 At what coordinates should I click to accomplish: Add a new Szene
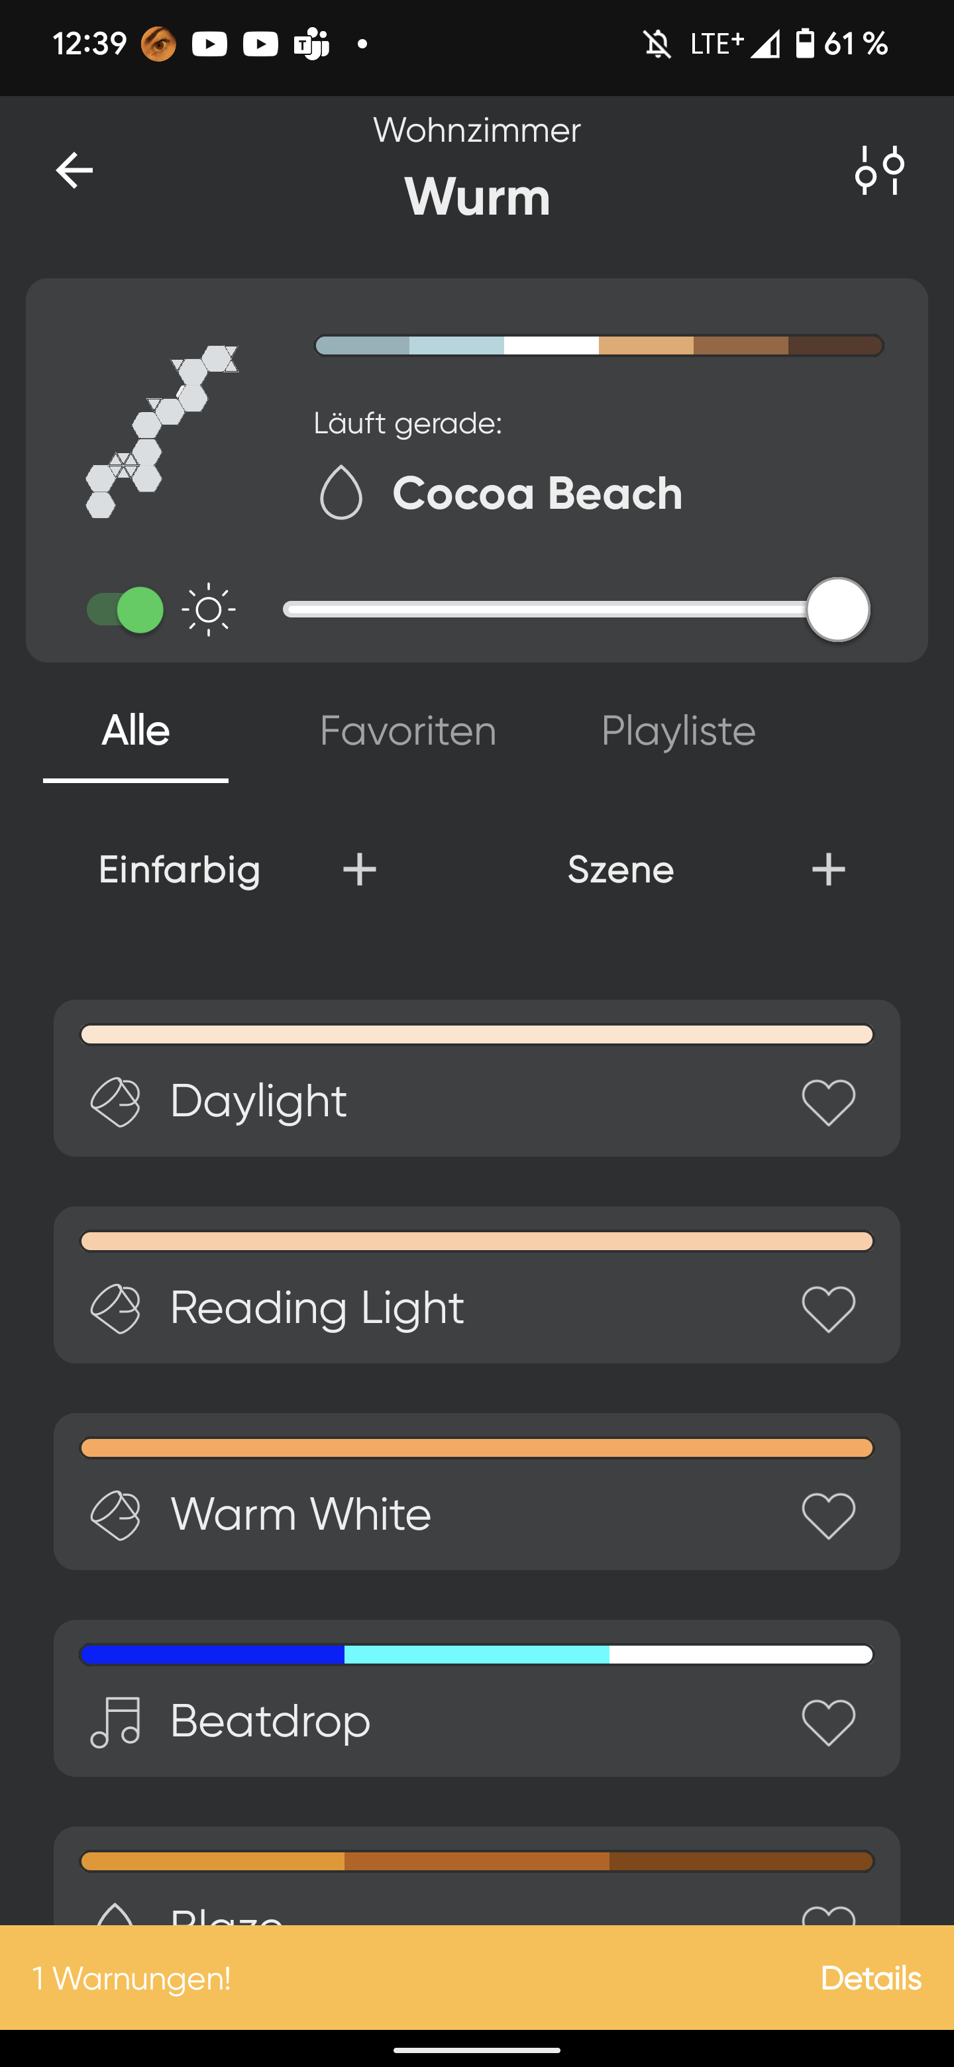point(828,870)
